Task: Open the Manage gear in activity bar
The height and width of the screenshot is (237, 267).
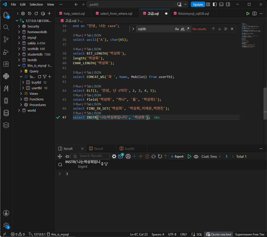Action: click(x=6, y=225)
